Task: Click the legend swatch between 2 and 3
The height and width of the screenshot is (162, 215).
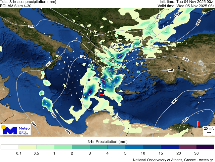Action: click(x=81, y=146)
